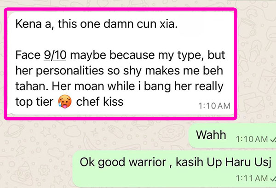Click the pink highlight border
Screen dimensions: 276x188
click(x=121, y=9)
